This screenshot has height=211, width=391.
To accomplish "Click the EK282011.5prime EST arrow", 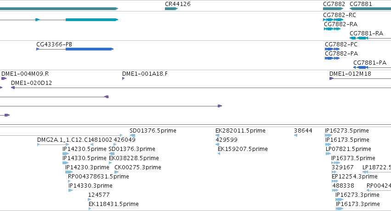I will [x=217, y=135].
